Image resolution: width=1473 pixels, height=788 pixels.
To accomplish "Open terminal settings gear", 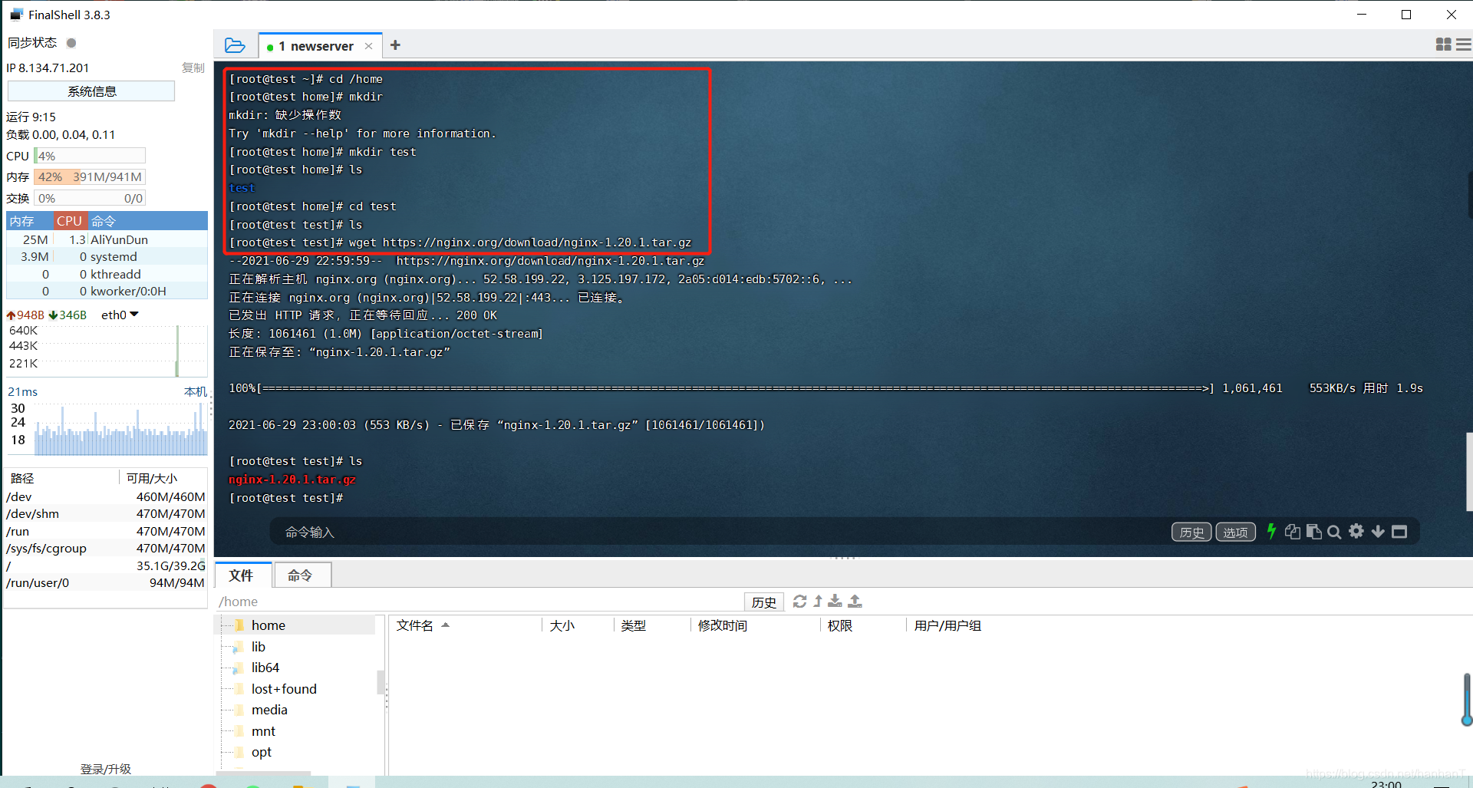I will tap(1356, 531).
